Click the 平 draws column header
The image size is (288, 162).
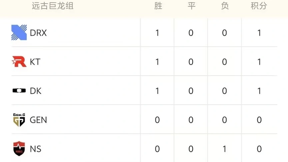point(191,6)
